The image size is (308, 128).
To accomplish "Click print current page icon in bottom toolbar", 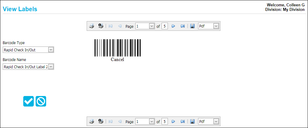I will click(x=101, y=122).
